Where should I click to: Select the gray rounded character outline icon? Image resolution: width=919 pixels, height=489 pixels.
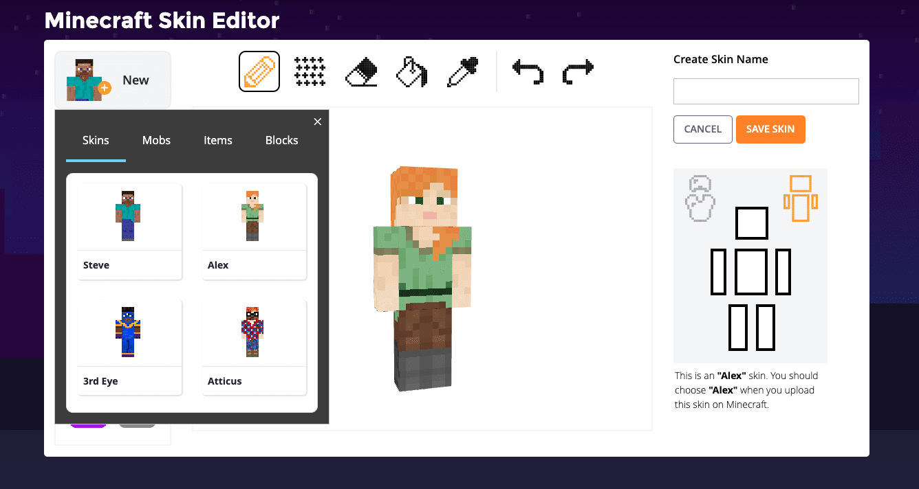[x=700, y=198]
